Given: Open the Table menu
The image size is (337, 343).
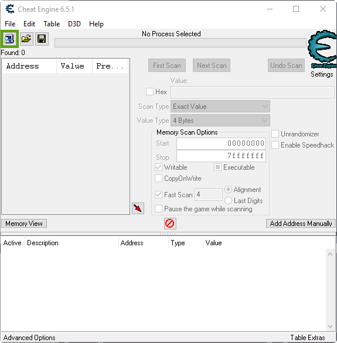Looking at the screenshot, I should point(52,24).
